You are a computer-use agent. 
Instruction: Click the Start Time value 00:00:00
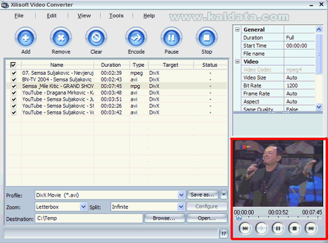[x=300, y=46]
